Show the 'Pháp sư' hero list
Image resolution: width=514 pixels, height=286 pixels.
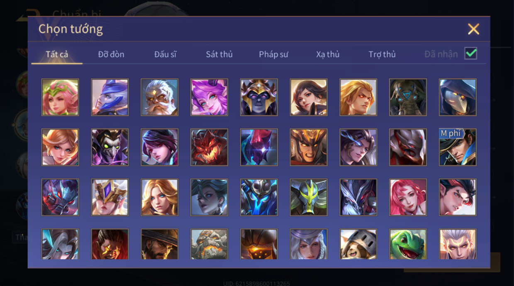coord(273,54)
